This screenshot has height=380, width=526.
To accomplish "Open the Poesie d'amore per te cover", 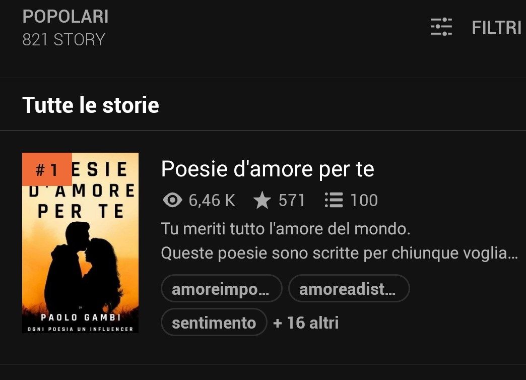I will [x=80, y=243].
